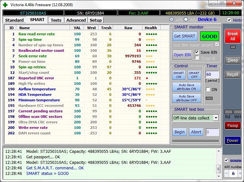This screenshot has width=244, height=182.
Task: Switch to the Standard tab
Action: [x=14, y=20]
